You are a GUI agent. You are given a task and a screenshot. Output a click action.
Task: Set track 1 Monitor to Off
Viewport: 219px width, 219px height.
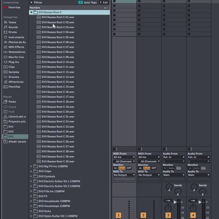point(129,168)
